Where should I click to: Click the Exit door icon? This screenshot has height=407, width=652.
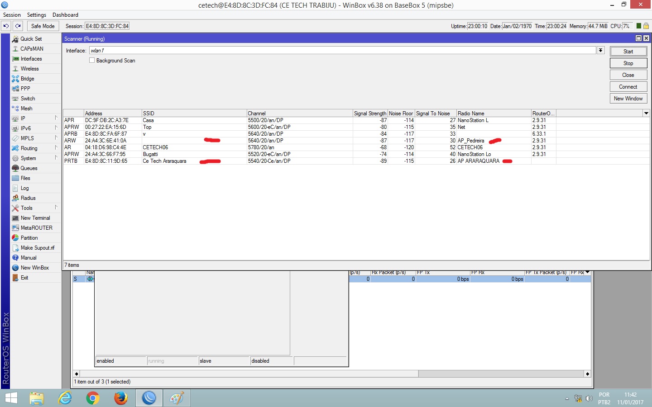[x=15, y=278]
